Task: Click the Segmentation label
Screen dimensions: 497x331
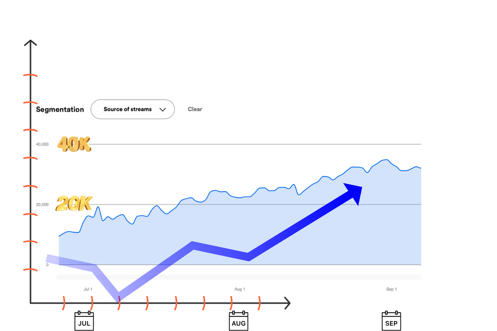Action: tap(60, 110)
